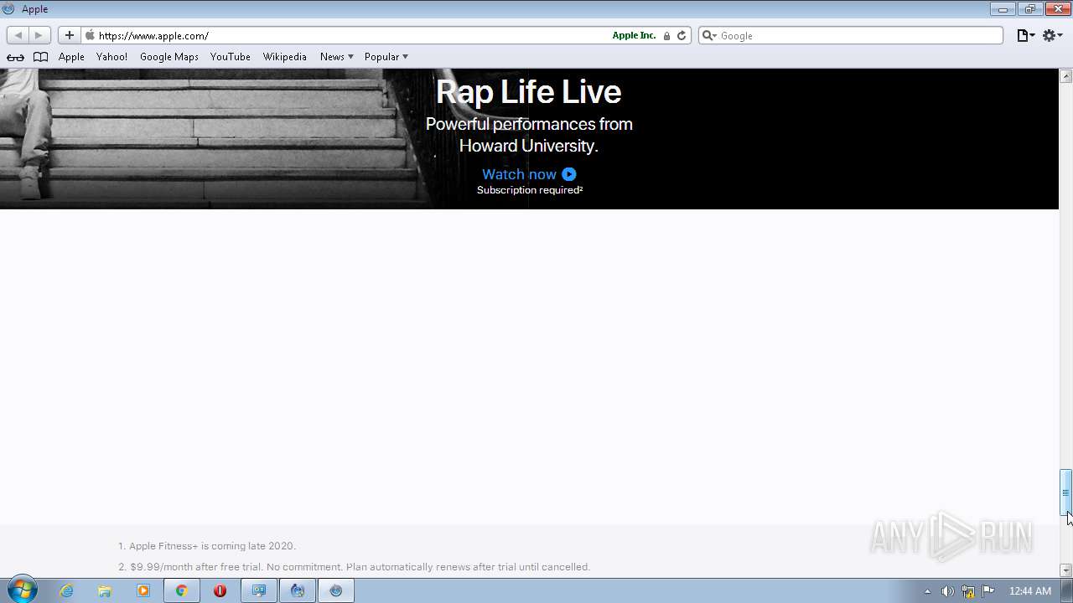Image resolution: width=1073 pixels, height=603 pixels.
Task: Open Windows Media Player taskbar icon
Action: pos(143,590)
